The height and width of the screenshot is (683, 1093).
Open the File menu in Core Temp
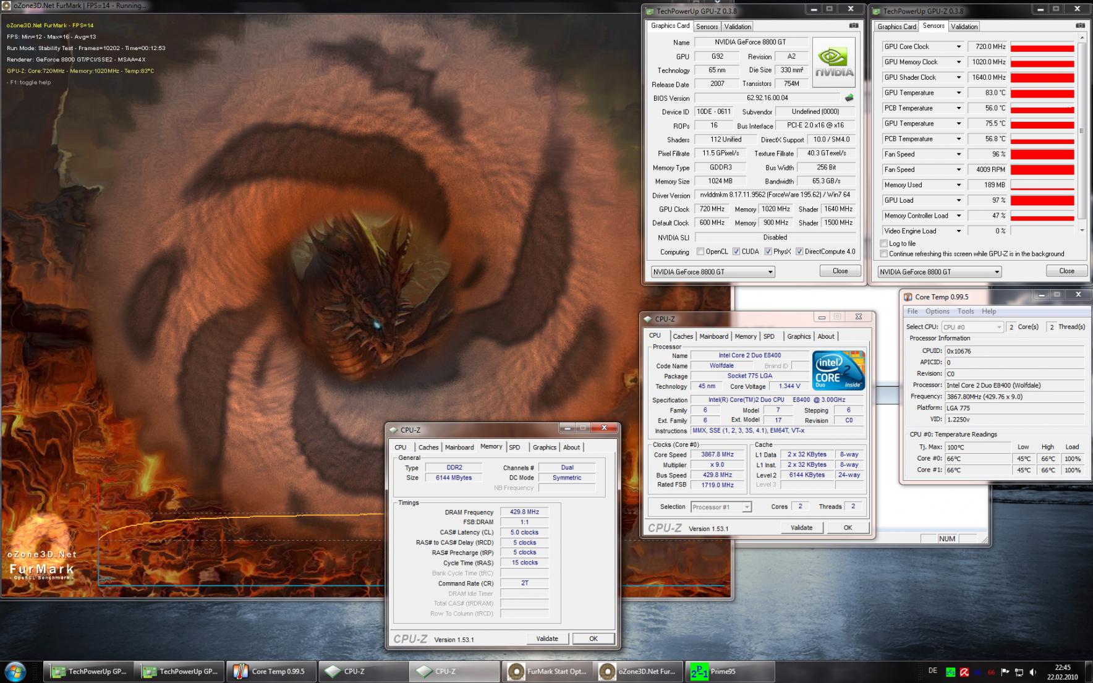click(912, 312)
